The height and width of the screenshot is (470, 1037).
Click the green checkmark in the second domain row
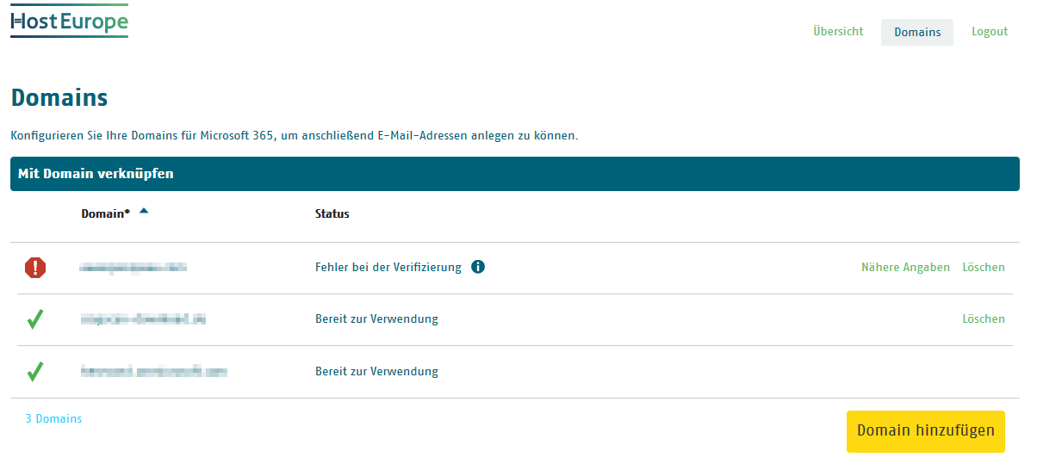35,319
